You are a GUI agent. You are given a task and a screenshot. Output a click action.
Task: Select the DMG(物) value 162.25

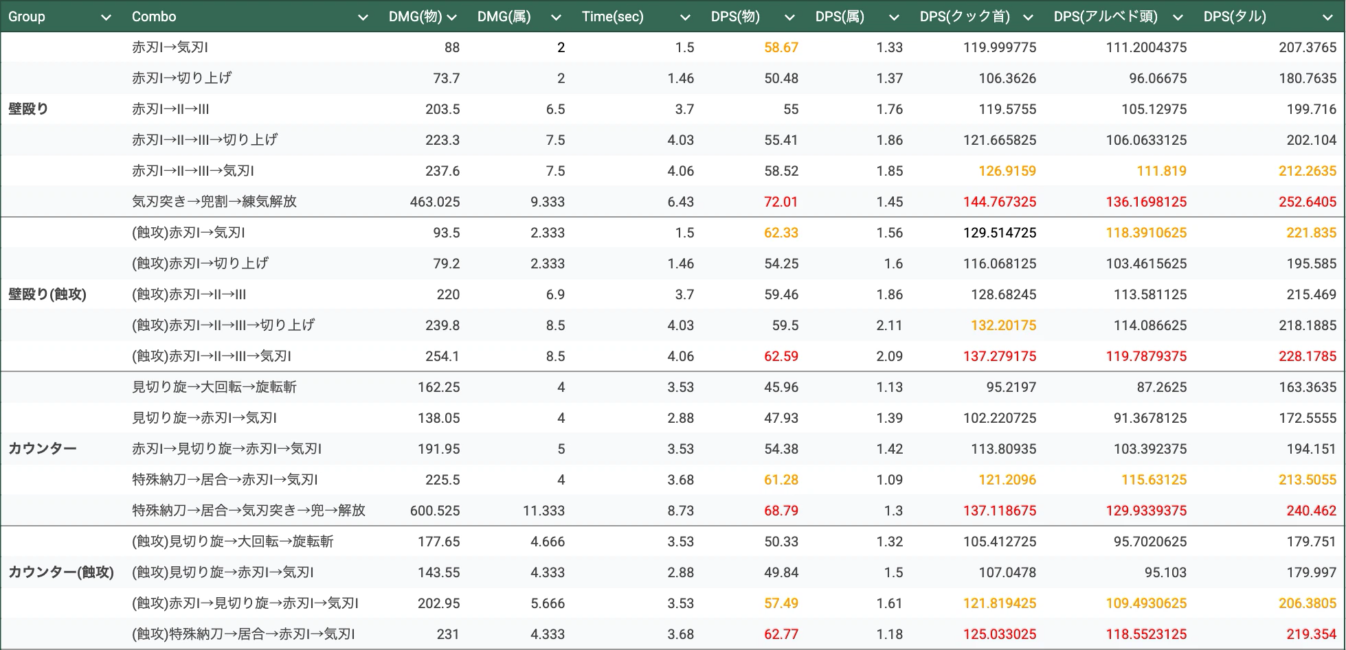coord(439,387)
